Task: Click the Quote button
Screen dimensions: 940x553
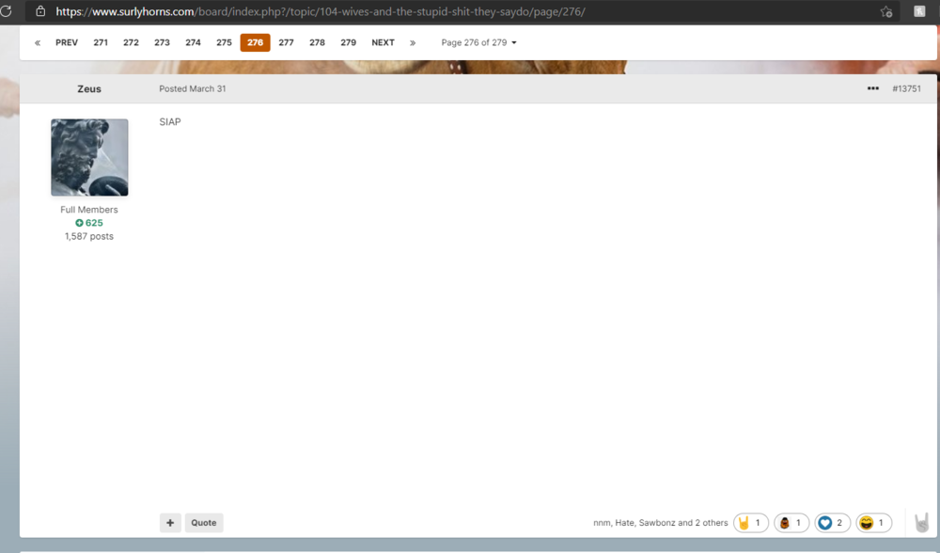Action: coord(203,522)
